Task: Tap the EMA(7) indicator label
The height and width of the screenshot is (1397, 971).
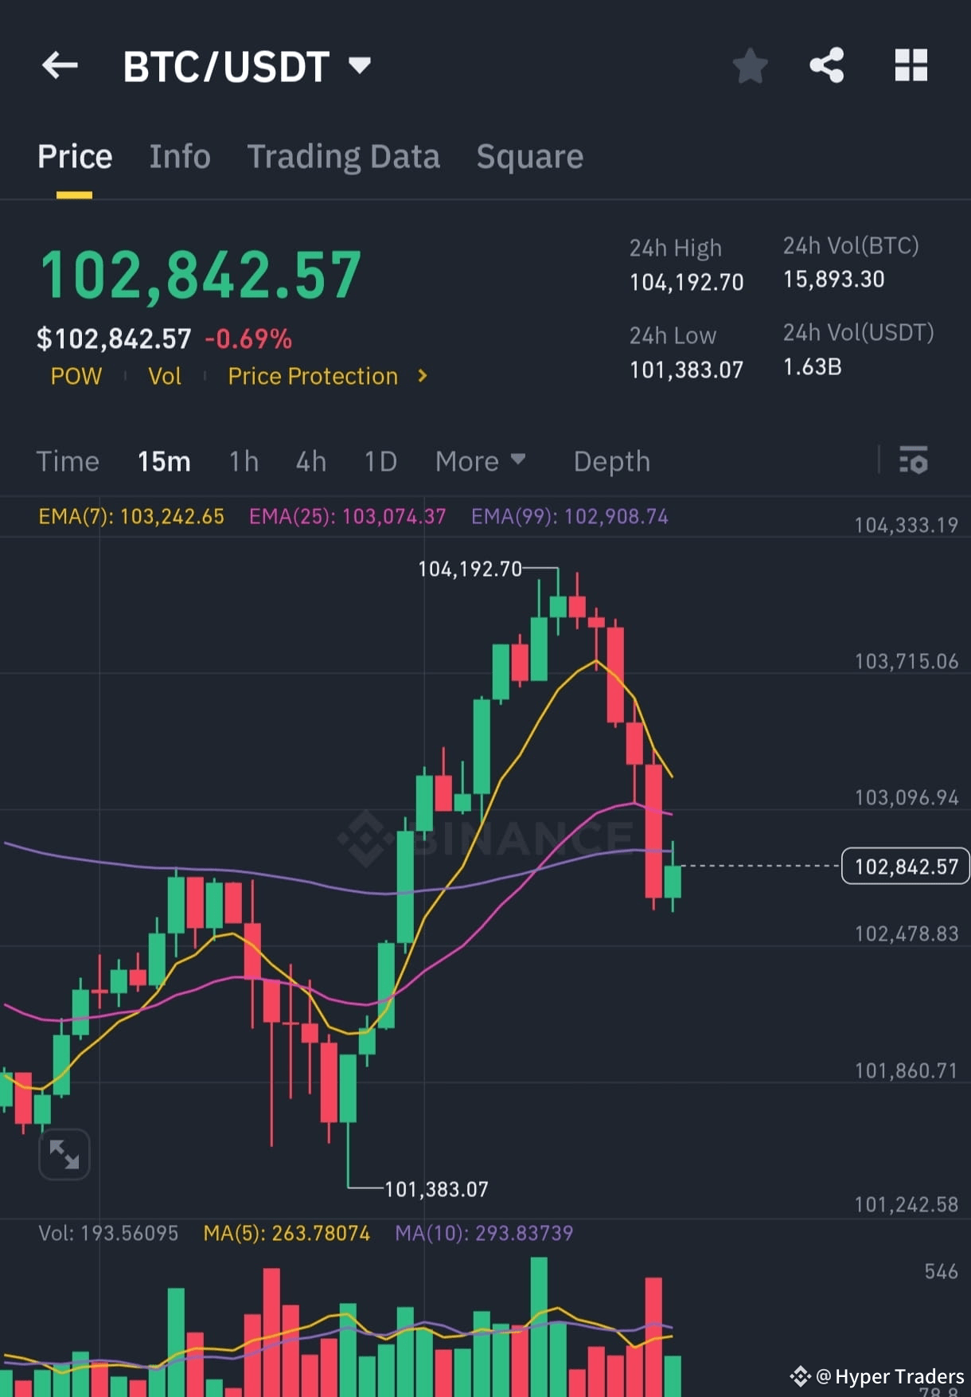Action: click(131, 516)
